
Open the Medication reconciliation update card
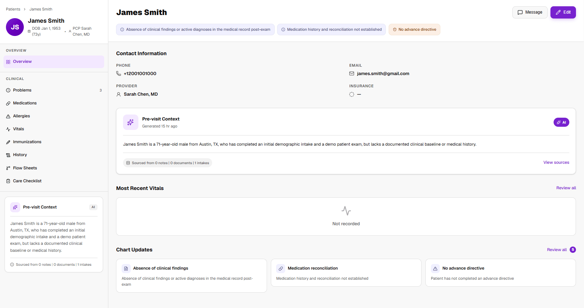point(346,273)
